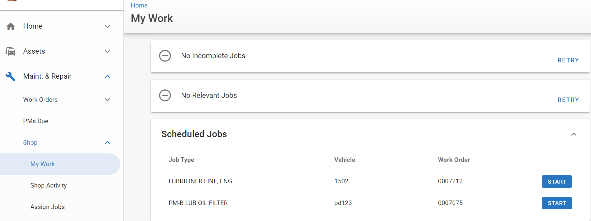Click the Assets vehicle icon
591x221 pixels.
pos(10,51)
